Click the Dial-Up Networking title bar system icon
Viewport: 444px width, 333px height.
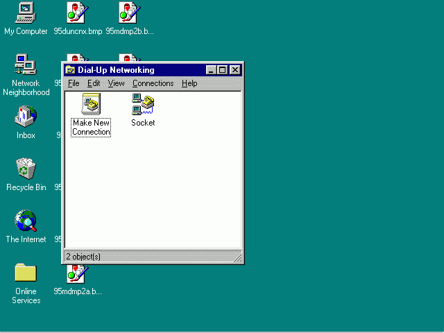(70, 70)
